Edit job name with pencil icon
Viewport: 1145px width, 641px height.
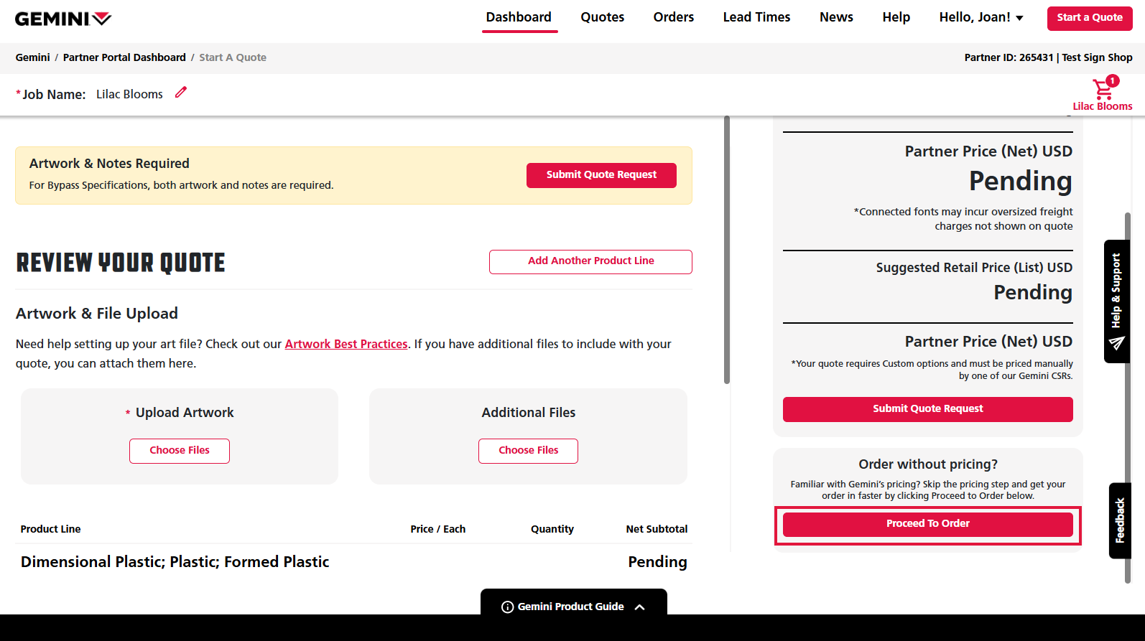pyautogui.click(x=181, y=93)
